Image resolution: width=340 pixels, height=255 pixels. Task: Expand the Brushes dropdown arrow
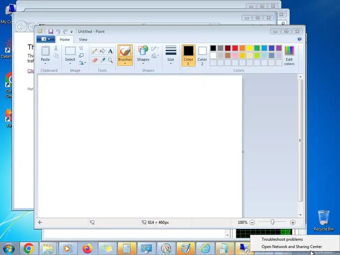(125, 63)
